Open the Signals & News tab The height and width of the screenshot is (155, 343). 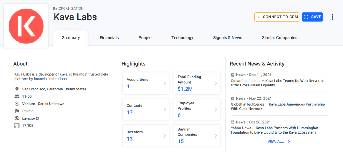pyautogui.click(x=228, y=38)
